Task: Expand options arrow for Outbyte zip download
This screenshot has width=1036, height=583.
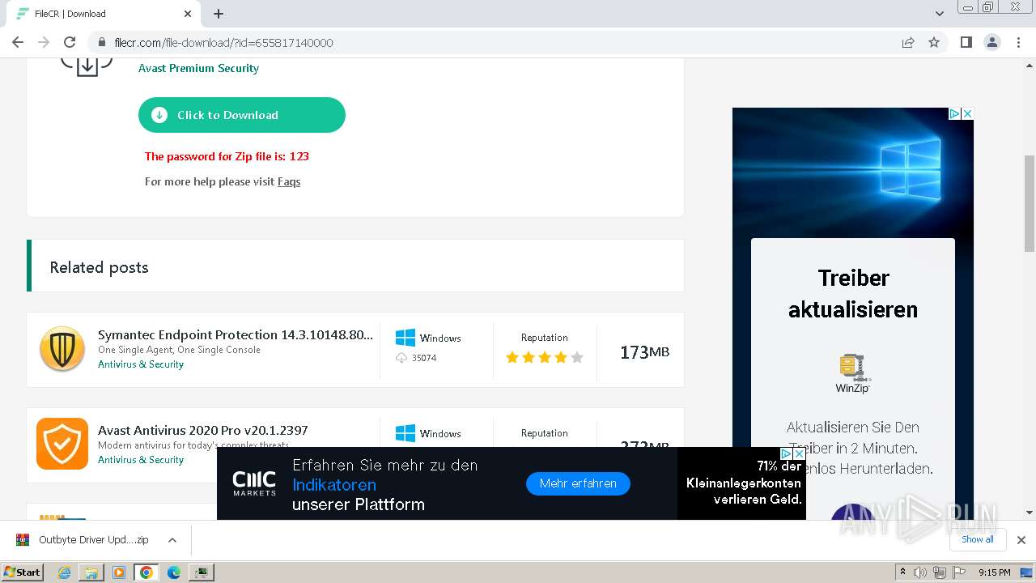Action: pyautogui.click(x=172, y=540)
